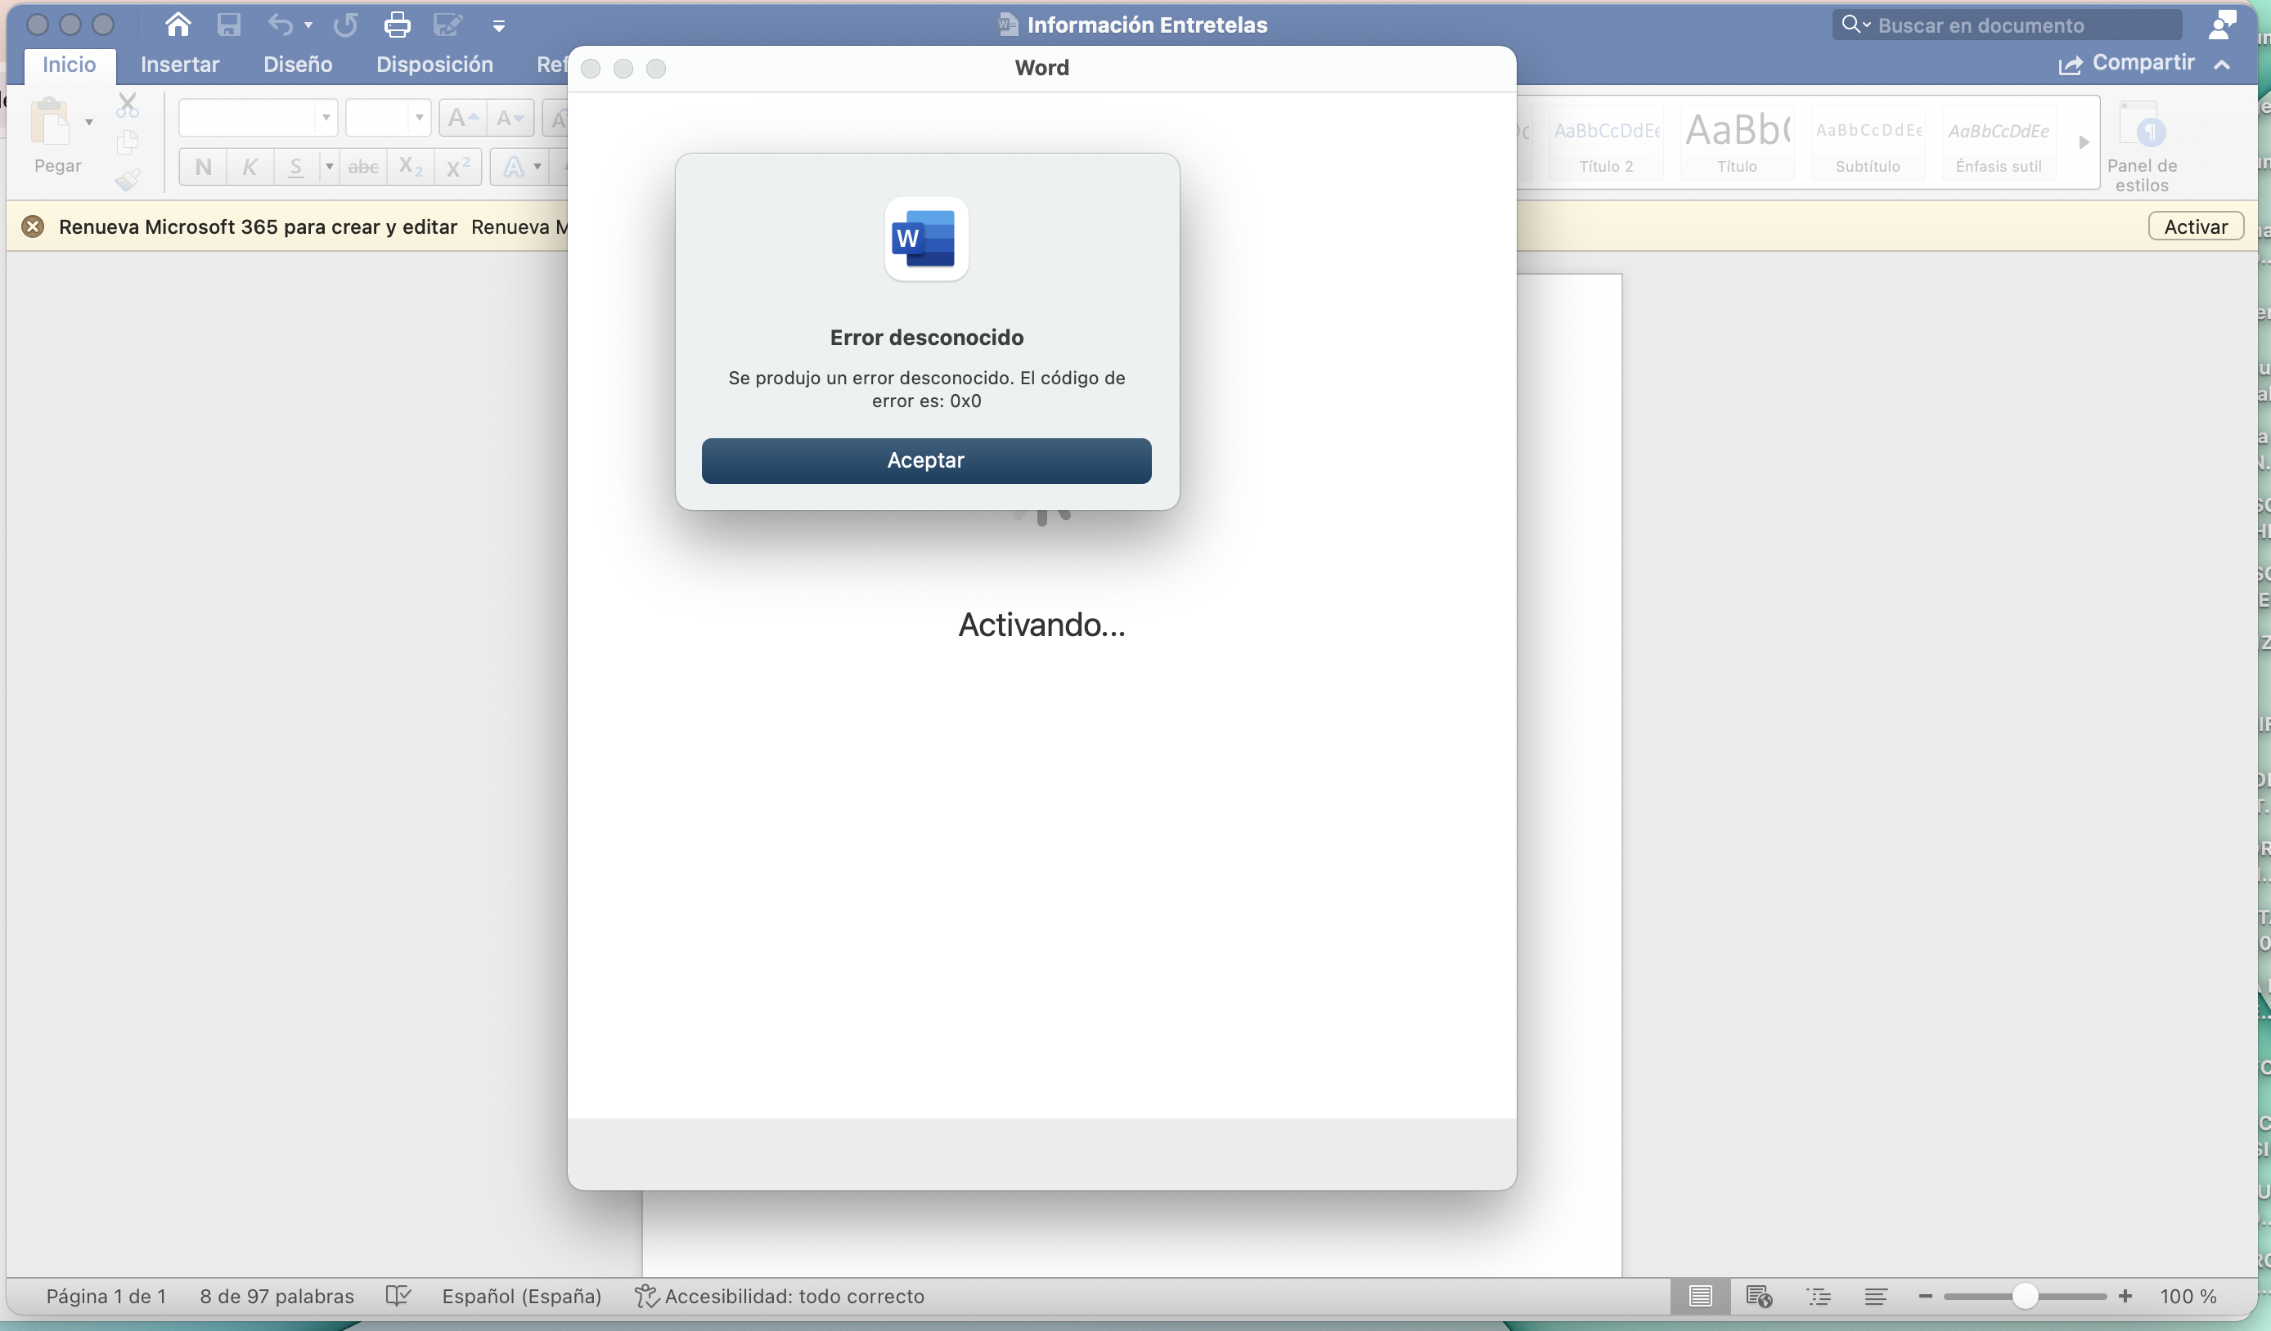Click the Redo arrow icon
The height and width of the screenshot is (1331, 2271).
click(x=346, y=25)
